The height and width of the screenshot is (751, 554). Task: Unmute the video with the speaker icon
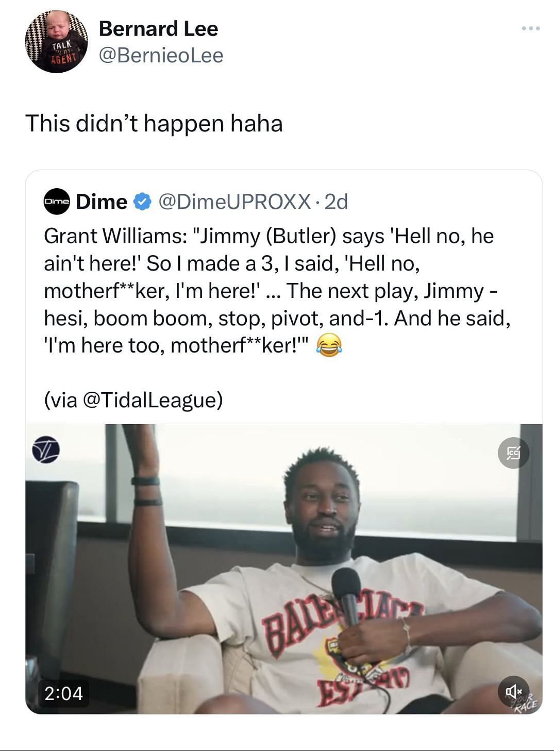(x=513, y=691)
